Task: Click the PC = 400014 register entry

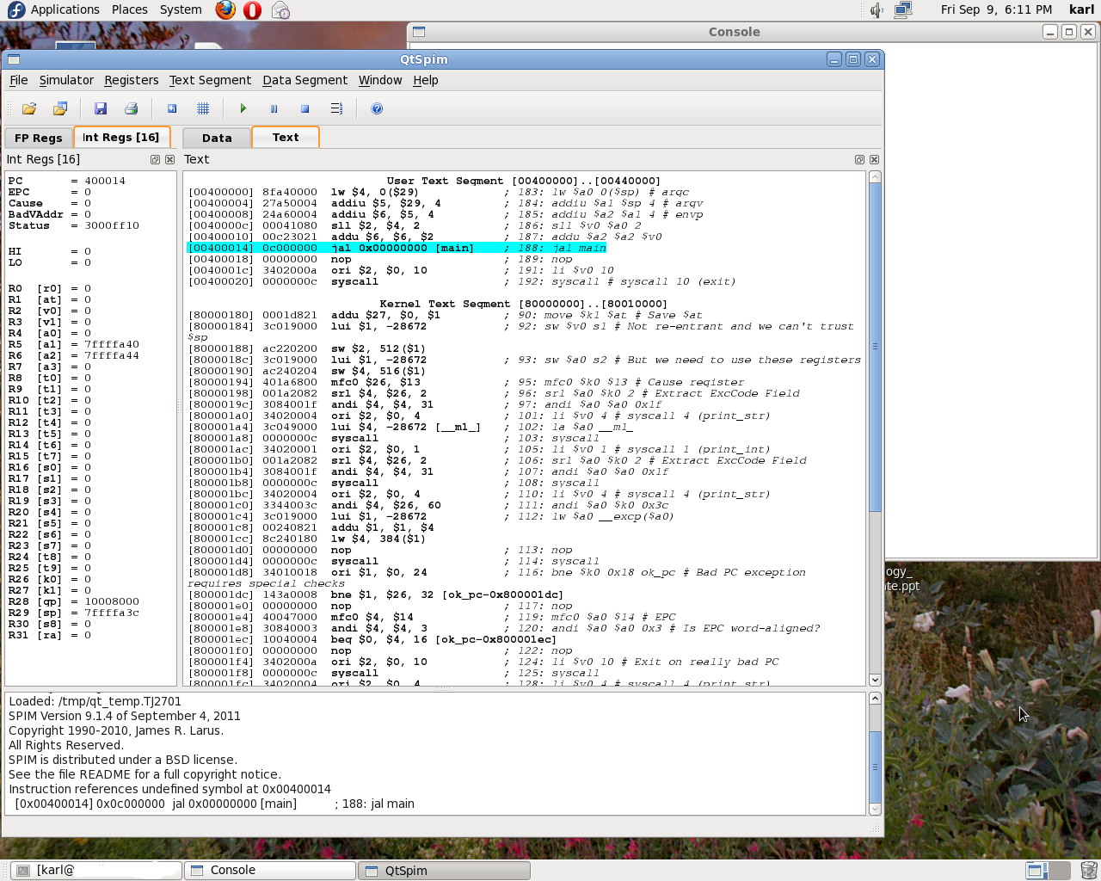Action: pyautogui.click(x=67, y=181)
